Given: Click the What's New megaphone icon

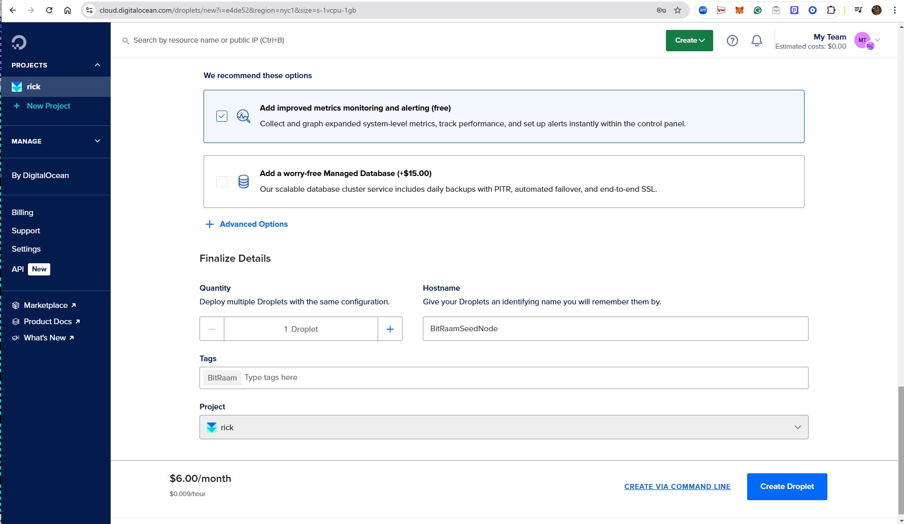Looking at the screenshot, I should (x=16, y=338).
